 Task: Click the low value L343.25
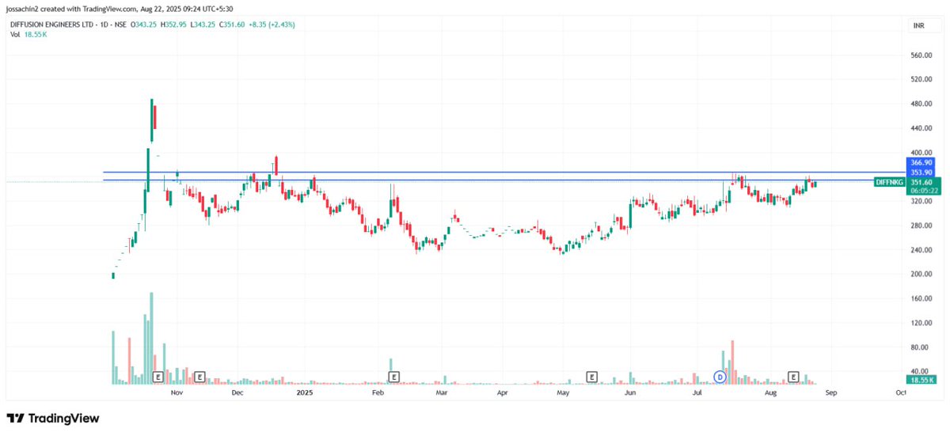click(203, 25)
